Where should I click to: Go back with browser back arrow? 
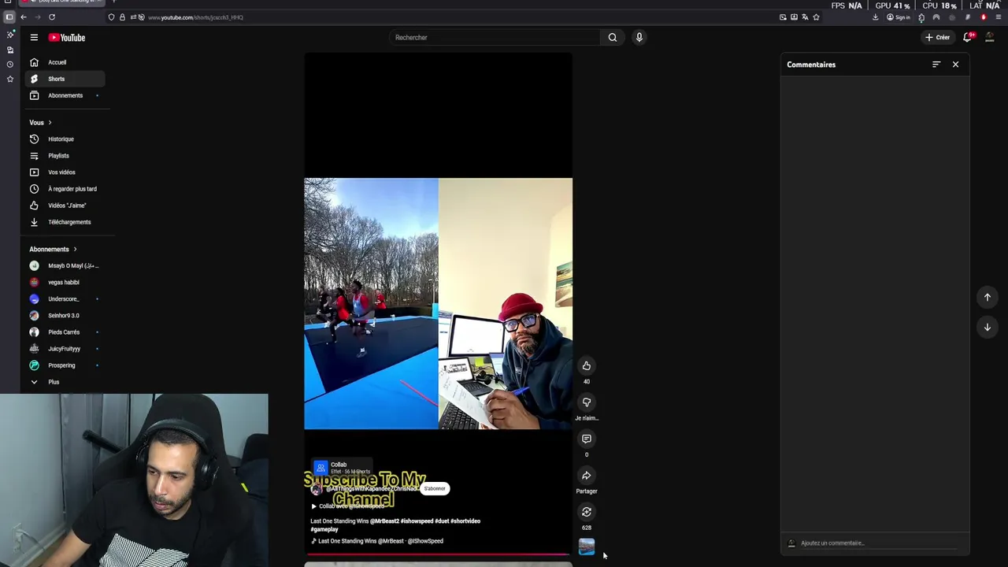tap(24, 17)
